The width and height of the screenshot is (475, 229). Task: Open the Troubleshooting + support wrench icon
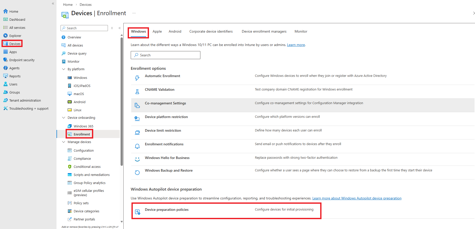coord(6,108)
